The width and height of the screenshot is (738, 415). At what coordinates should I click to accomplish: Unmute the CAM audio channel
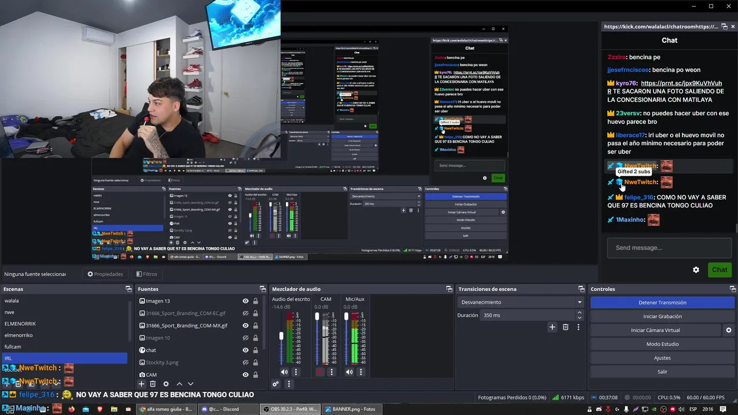pyautogui.click(x=320, y=372)
